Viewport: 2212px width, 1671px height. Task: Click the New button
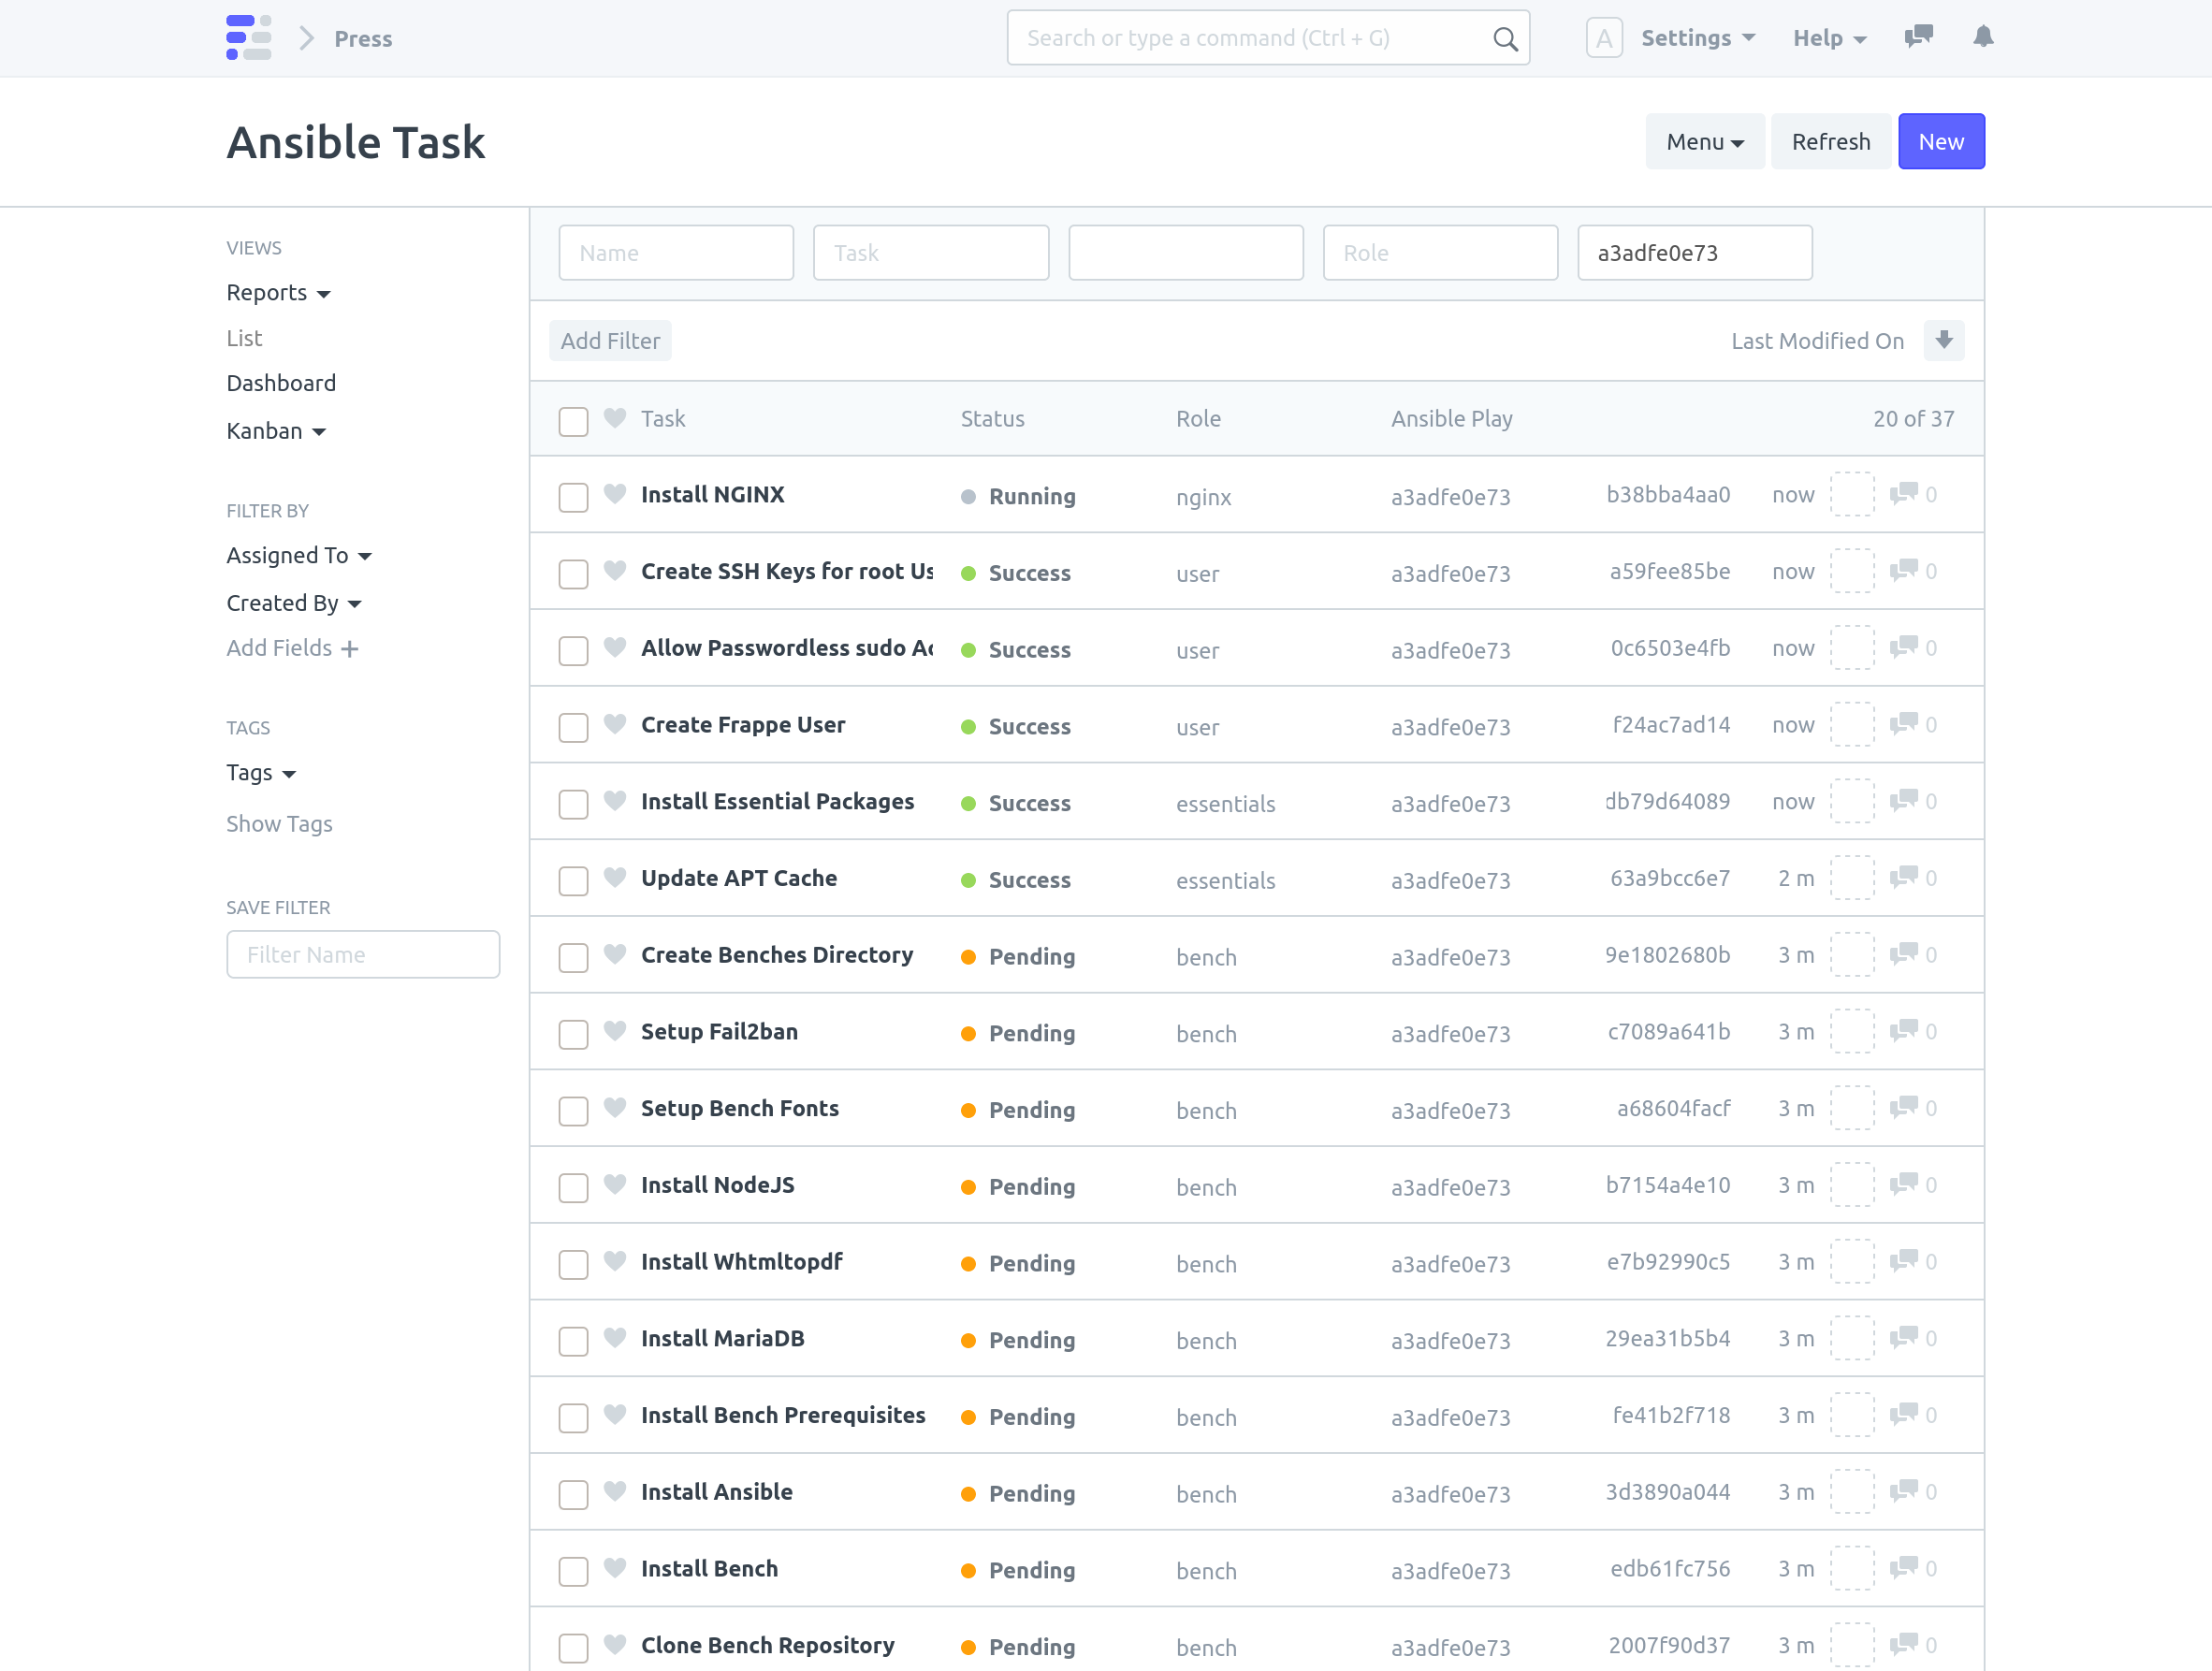pyautogui.click(x=1941, y=141)
